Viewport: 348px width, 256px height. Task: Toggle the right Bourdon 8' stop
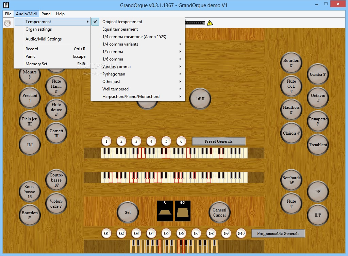pos(291,63)
